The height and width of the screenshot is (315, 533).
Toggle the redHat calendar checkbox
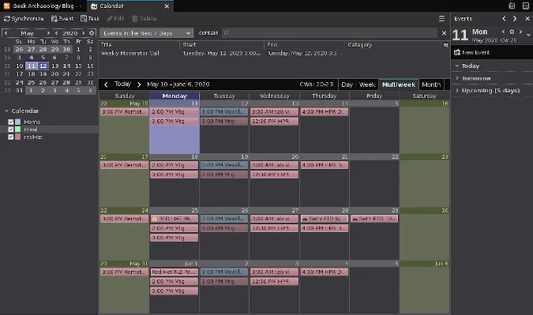tap(11, 137)
